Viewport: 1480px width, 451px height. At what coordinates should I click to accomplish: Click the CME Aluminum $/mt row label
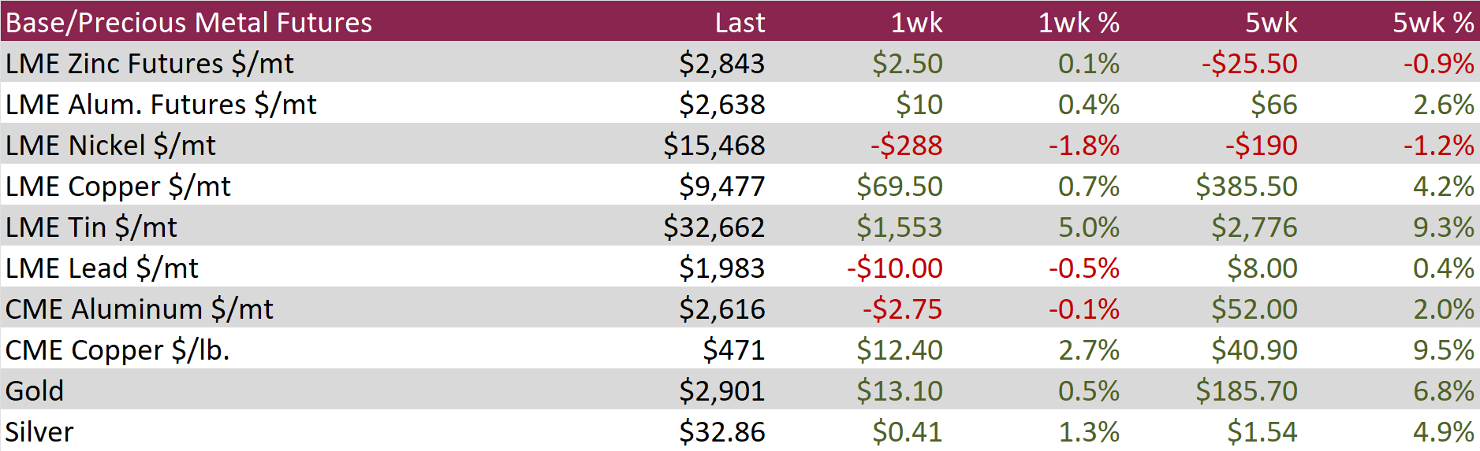coord(140,309)
